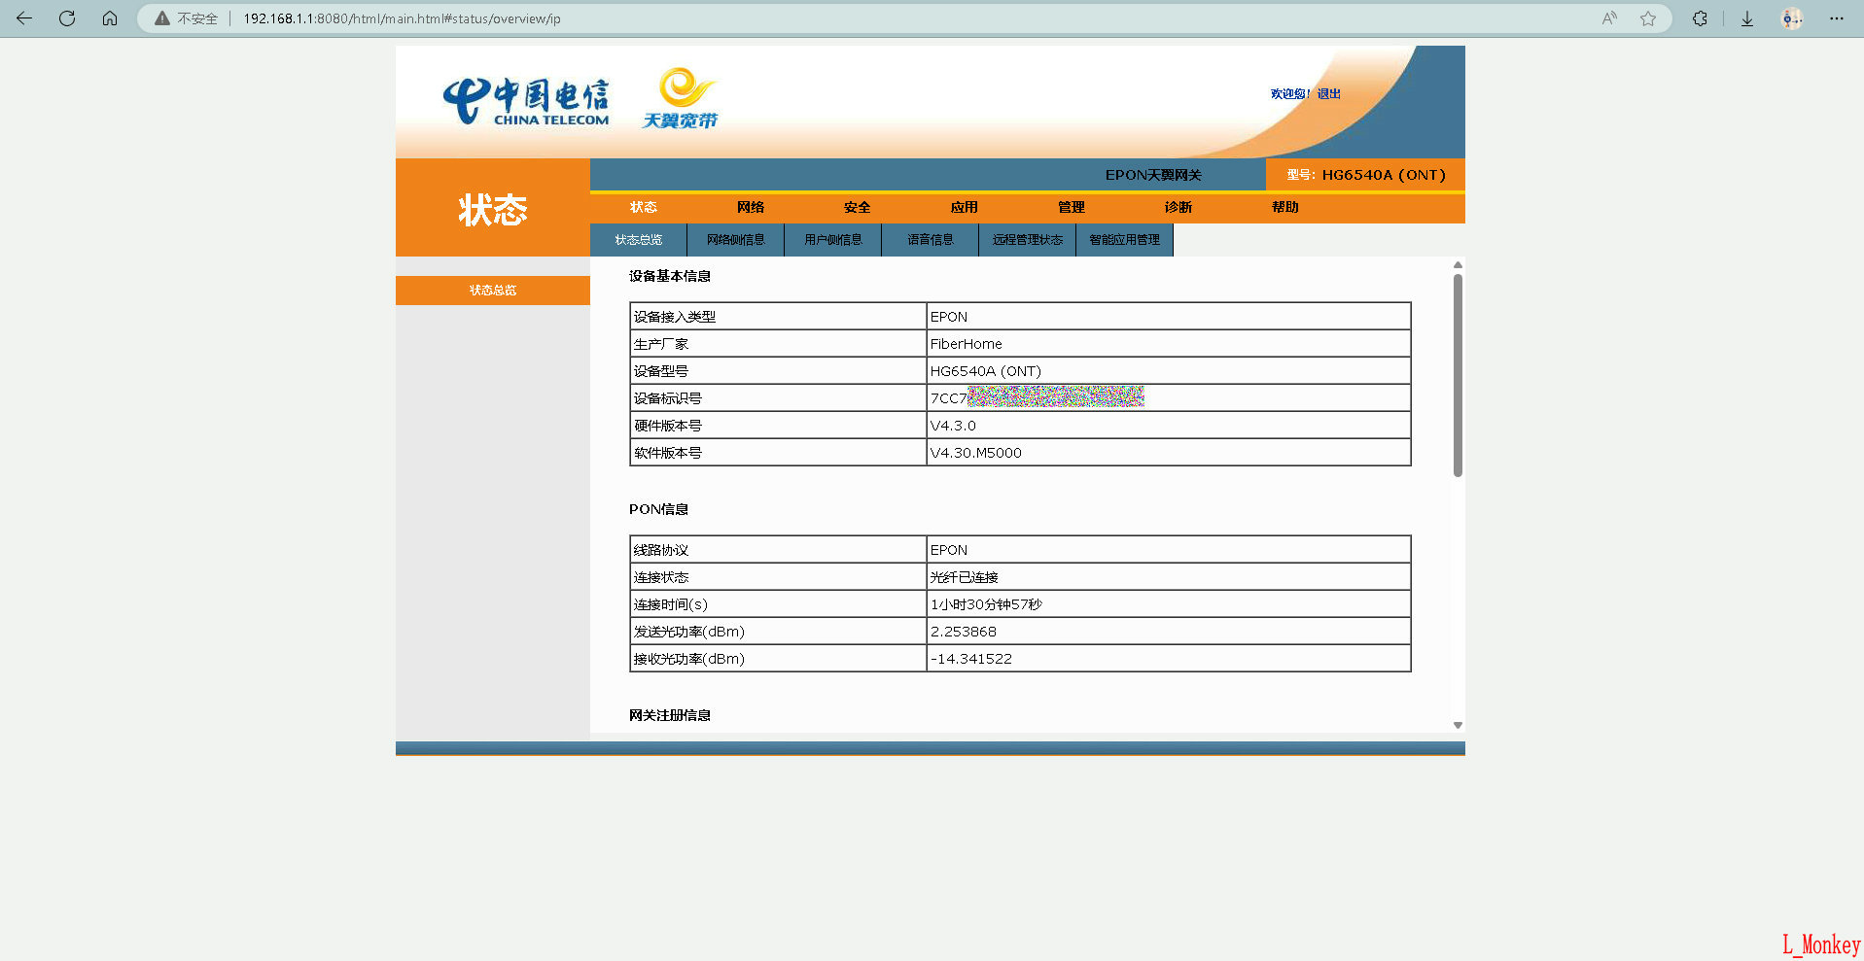Open the 安全 main menu
Image resolution: width=1864 pixels, height=961 pixels.
(857, 207)
